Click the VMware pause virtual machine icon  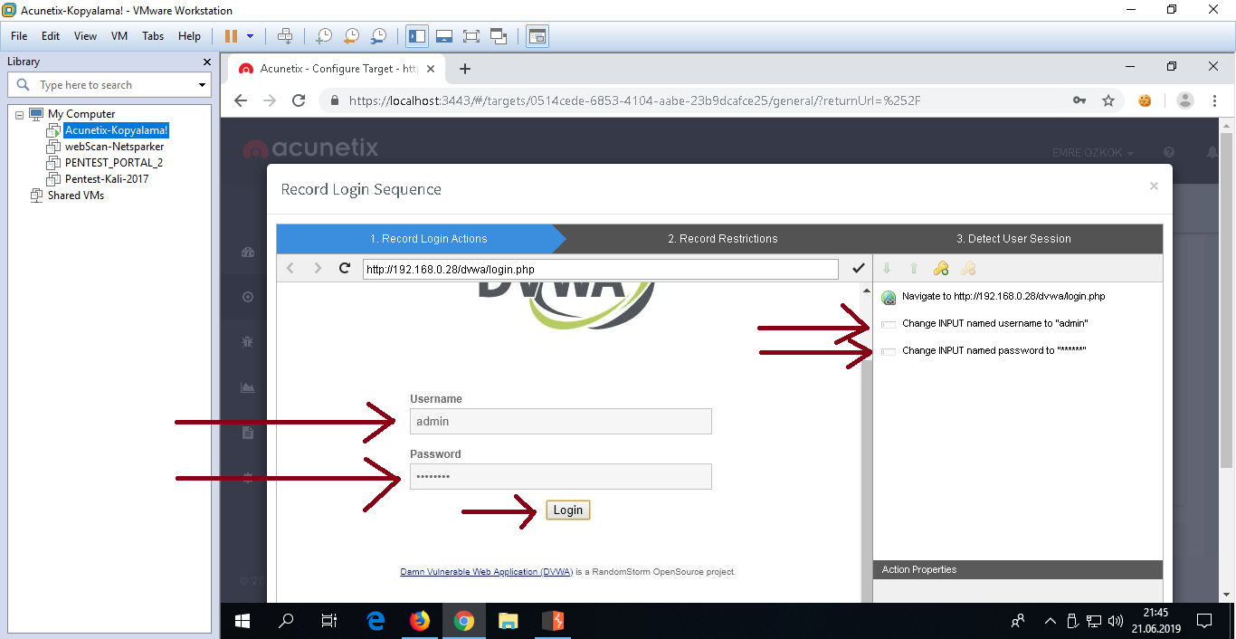tap(231, 36)
